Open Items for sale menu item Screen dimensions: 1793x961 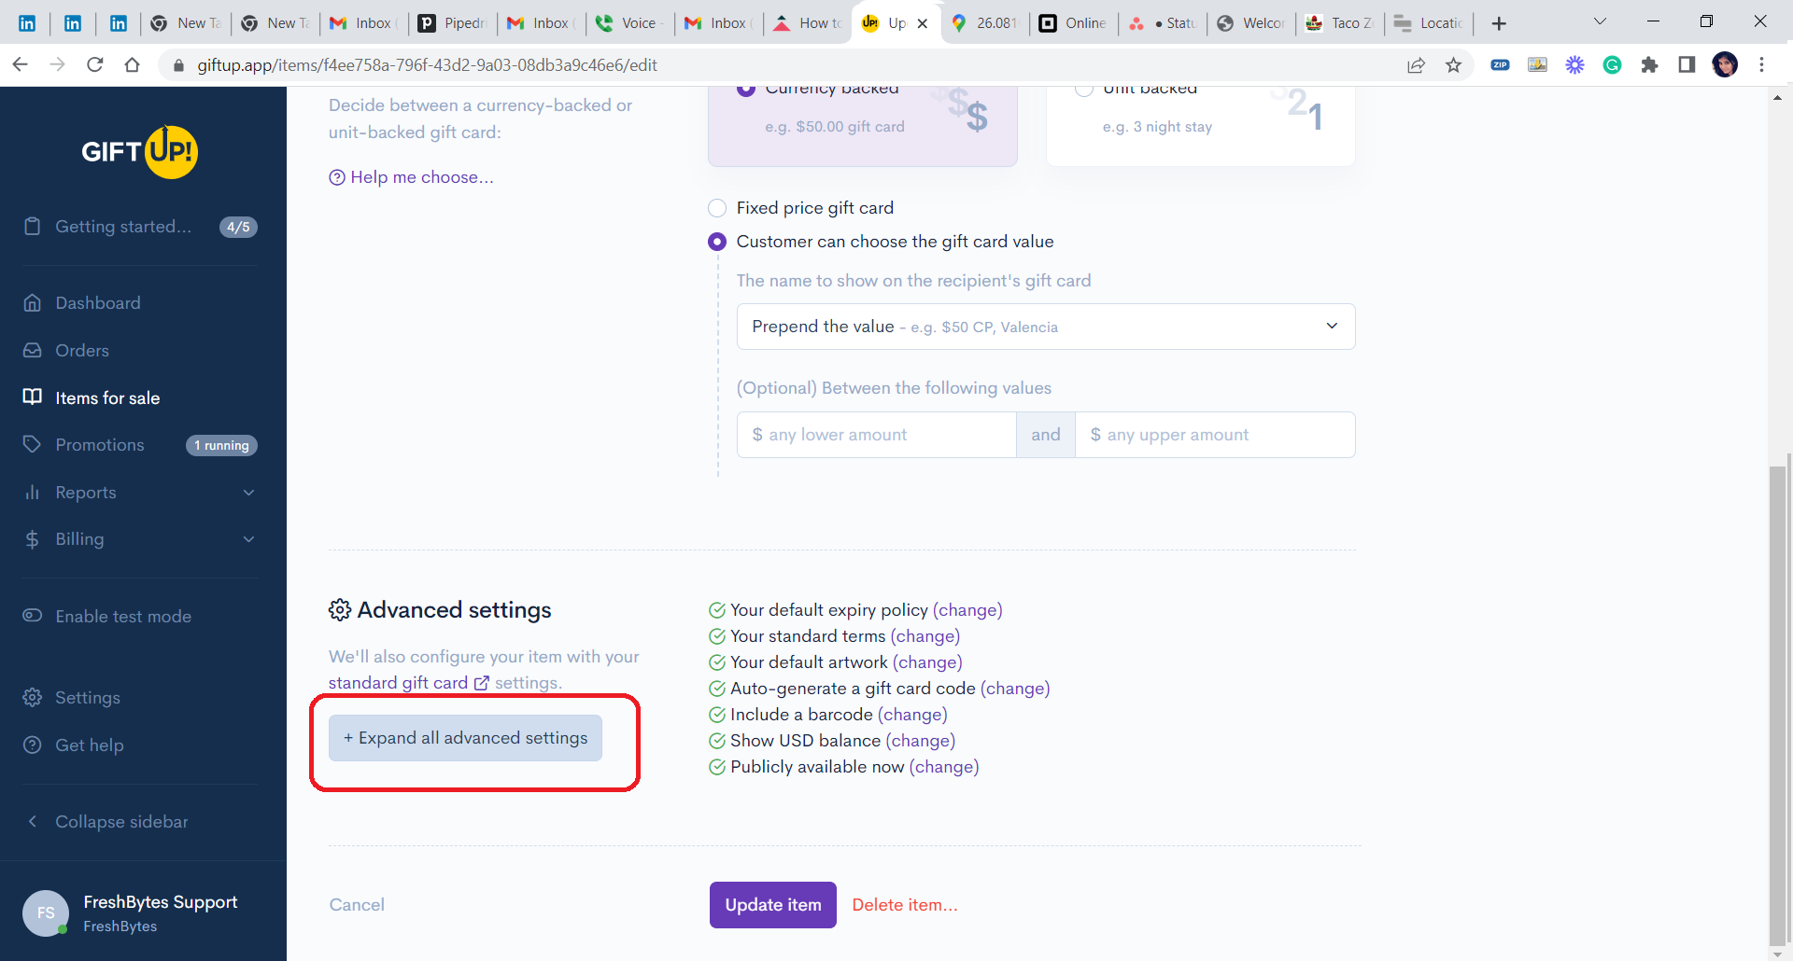107,398
